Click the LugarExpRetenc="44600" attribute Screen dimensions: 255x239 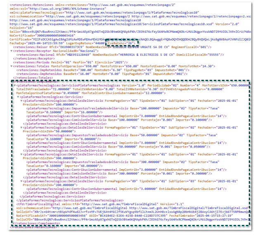coord(86,43)
